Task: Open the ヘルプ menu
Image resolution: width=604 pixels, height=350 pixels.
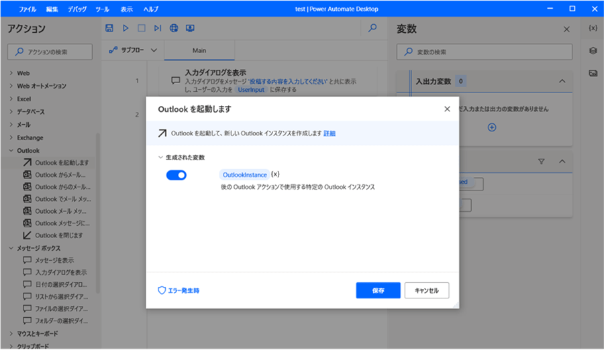Action: click(151, 9)
